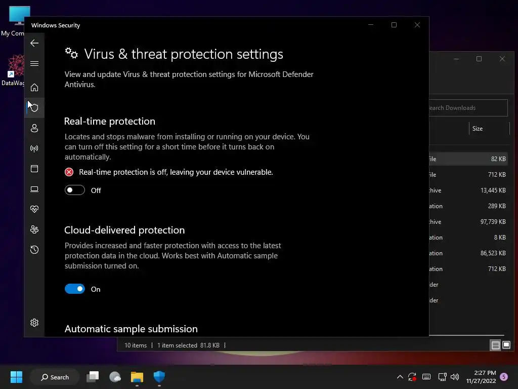Image resolution: width=518 pixels, height=389 pixels.
Task: Select the 8 KB application row
Action: click(x=469, y=238)
